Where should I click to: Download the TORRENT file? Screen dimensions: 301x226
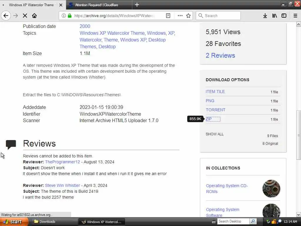point(215,110)
